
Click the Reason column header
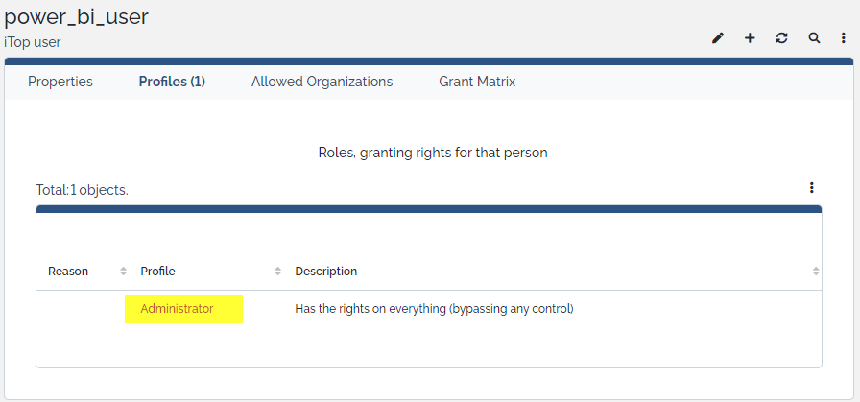click(x=68, y=272)
